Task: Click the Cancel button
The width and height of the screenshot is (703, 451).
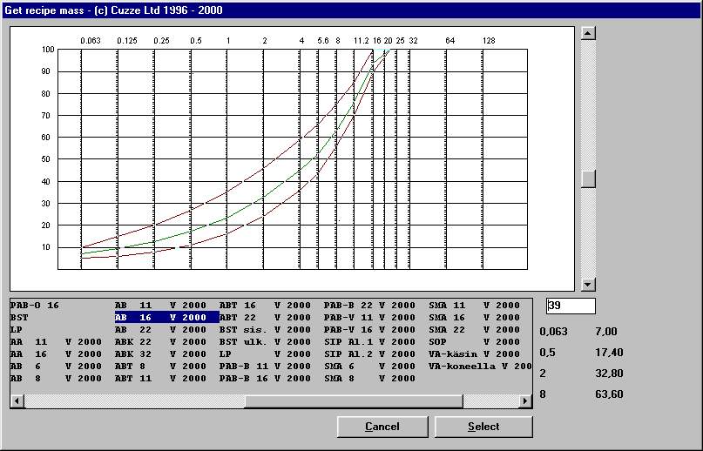Action: pos(382,427)
